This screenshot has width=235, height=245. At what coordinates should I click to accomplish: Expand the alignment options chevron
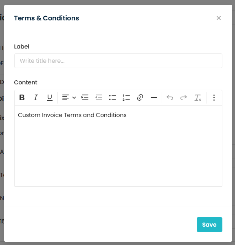pos(74,98)
